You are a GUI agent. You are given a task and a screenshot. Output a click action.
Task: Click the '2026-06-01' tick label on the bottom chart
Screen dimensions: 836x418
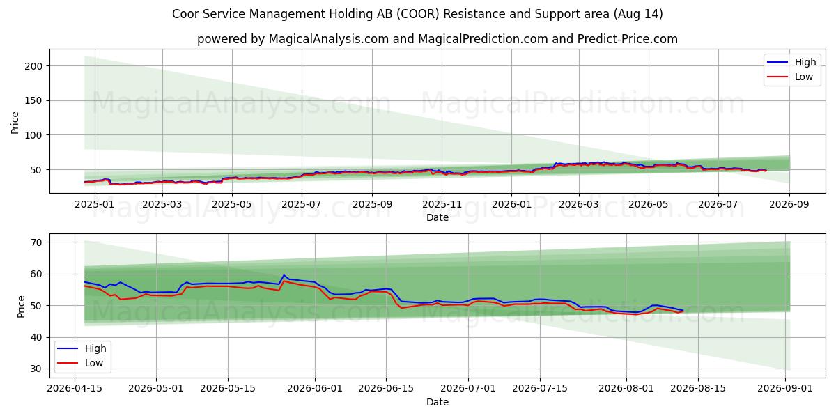point(316,389)
